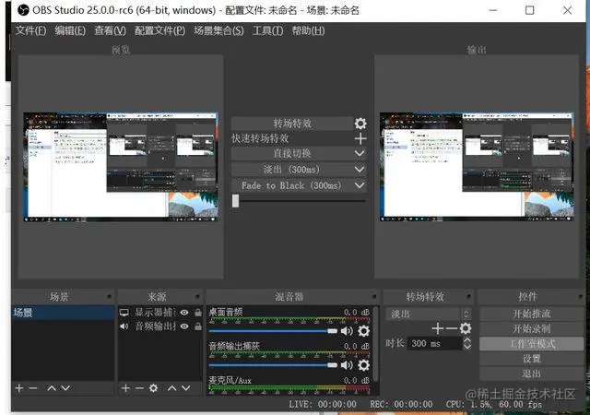Click the 桌面音频 volume slider
Viewport: 590px width, 415px height.
tap(273, 331)
